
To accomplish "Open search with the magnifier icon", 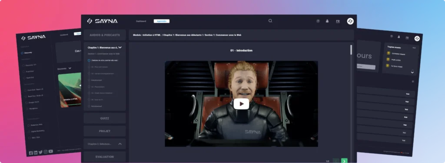I will point(270,21).
